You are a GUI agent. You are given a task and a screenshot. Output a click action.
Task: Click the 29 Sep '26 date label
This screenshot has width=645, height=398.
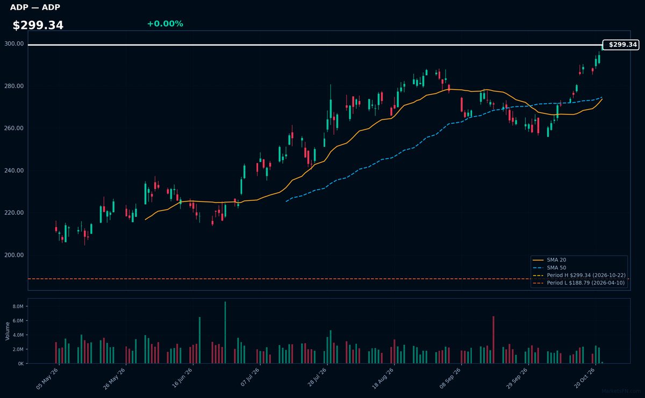[x=517, y=378]
